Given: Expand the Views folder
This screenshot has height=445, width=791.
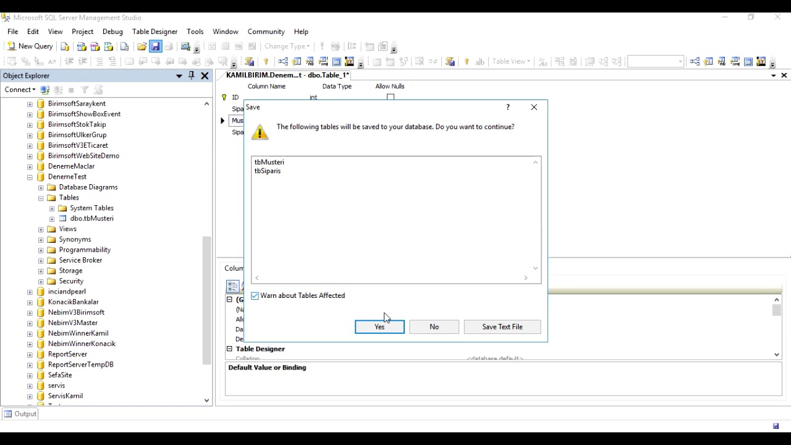Looking at the screenshot, I should coord(41,229).
